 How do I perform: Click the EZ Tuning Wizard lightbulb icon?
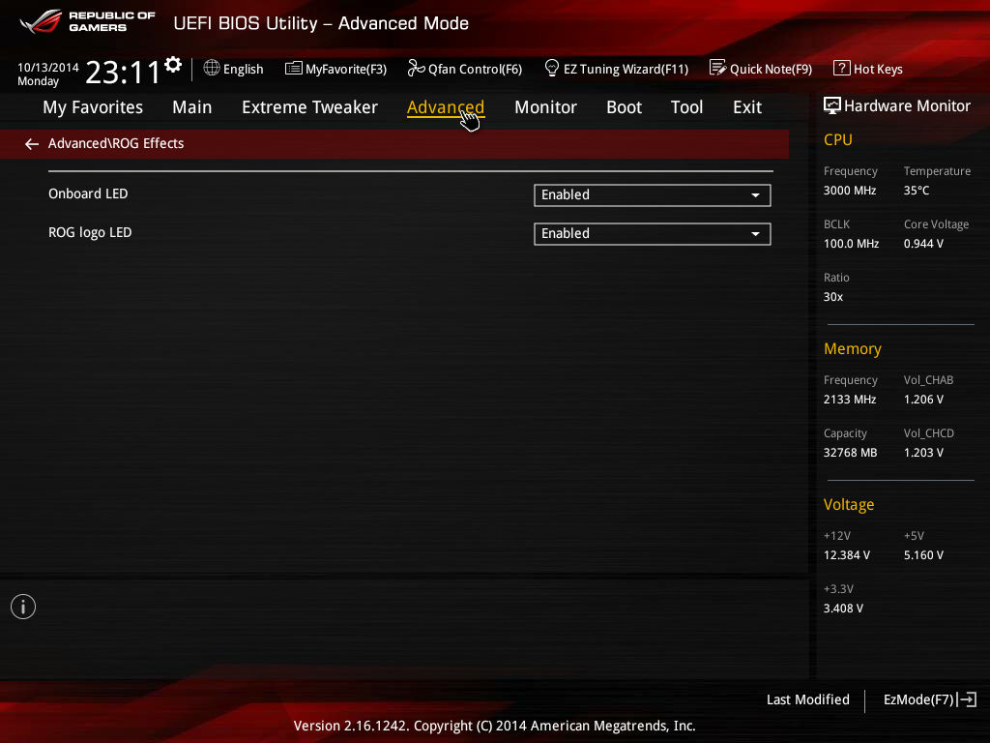551,68
